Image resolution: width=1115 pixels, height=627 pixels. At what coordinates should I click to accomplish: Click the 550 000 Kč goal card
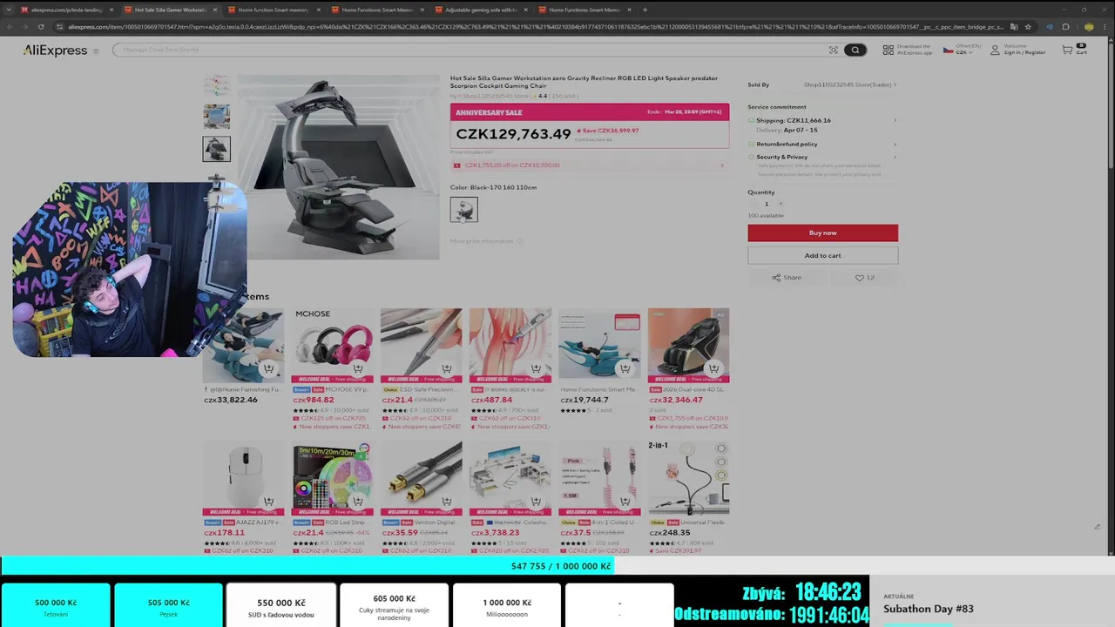[x=281, y=607]
